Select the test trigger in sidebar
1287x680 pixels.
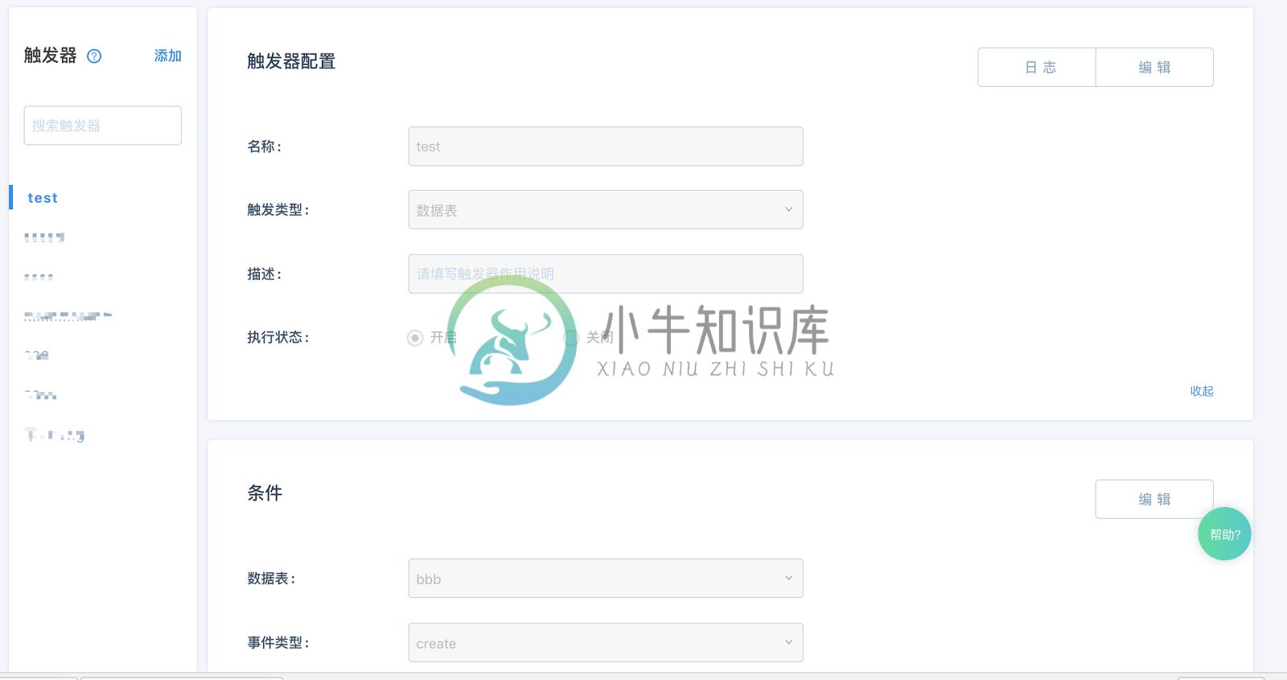click(x=43, y=198)
